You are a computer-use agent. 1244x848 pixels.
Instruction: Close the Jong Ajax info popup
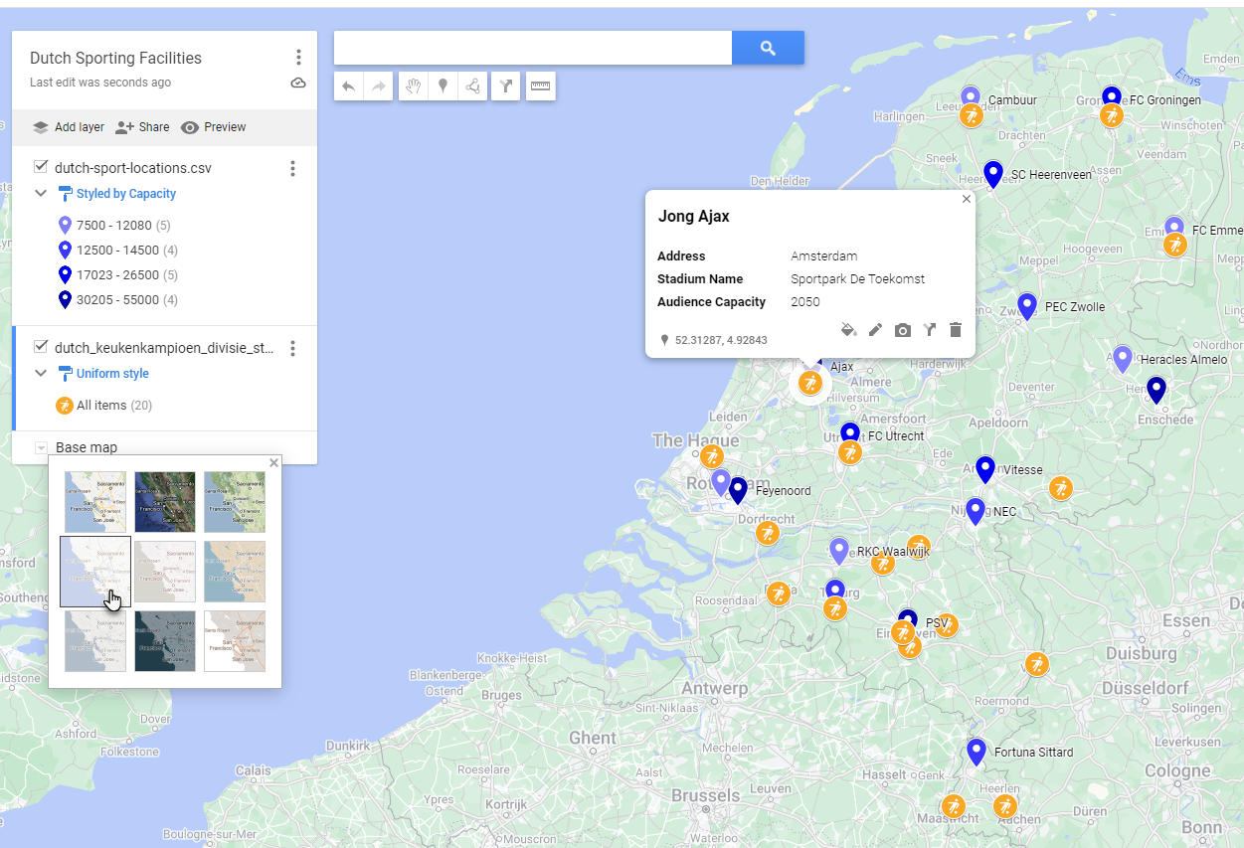967,199
